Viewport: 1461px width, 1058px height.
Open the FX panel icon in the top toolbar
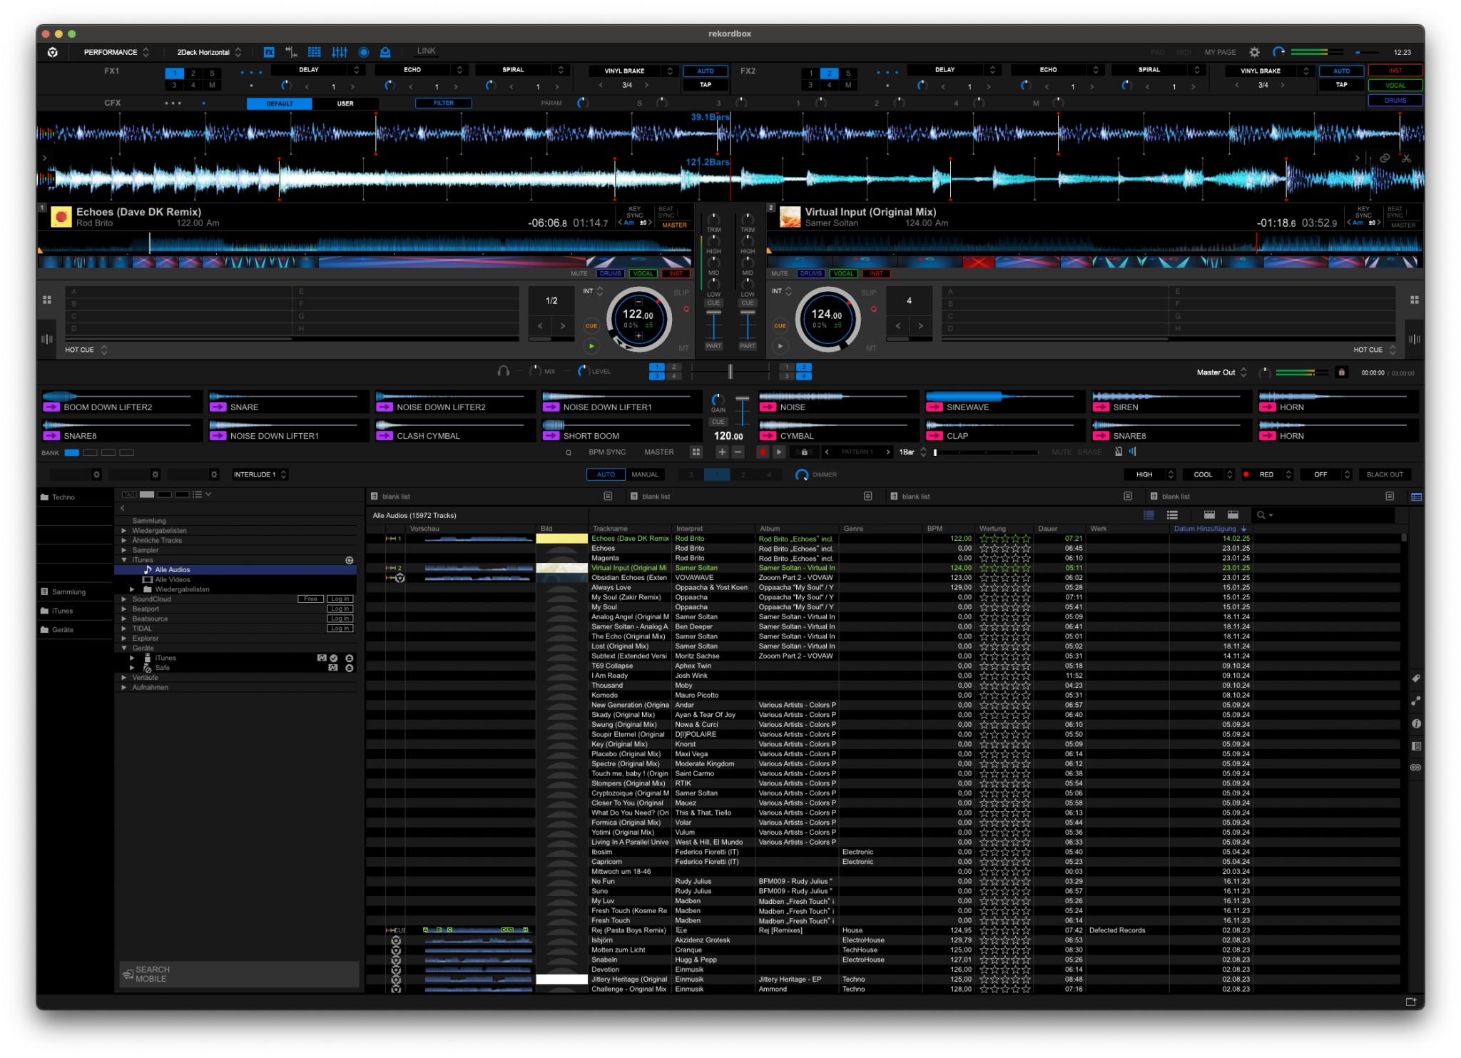pyautogui.click(x=269, y=52)
